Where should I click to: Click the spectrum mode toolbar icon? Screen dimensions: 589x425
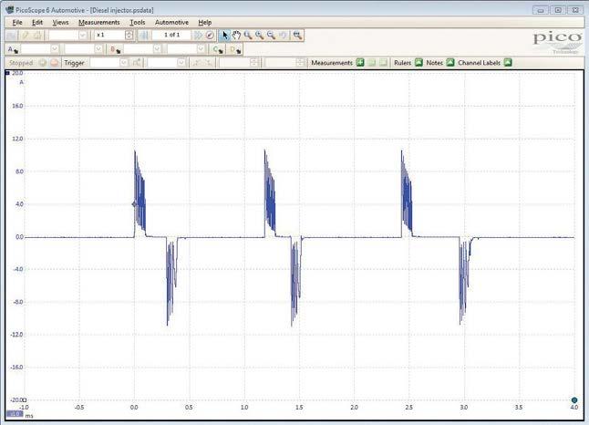38,36
